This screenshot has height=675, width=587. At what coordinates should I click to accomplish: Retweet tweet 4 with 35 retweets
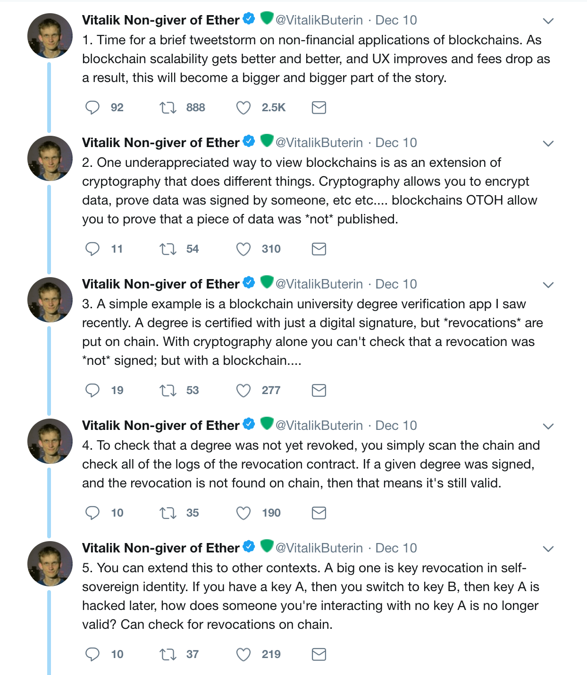168,513
